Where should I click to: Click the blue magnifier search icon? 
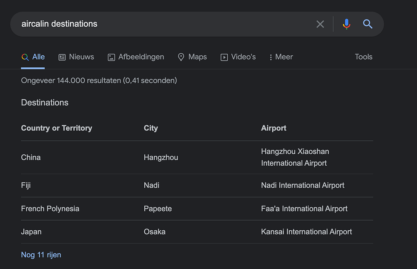pyautogui.click(x=367, y=24)
